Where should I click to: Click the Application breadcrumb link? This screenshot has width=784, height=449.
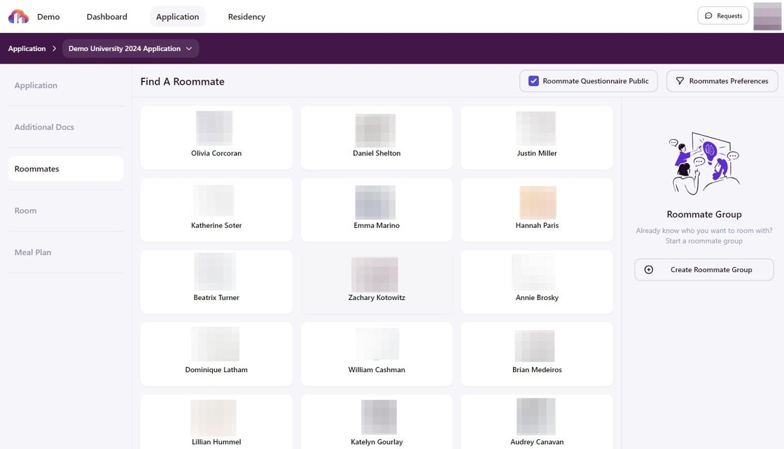click(27, 49)
